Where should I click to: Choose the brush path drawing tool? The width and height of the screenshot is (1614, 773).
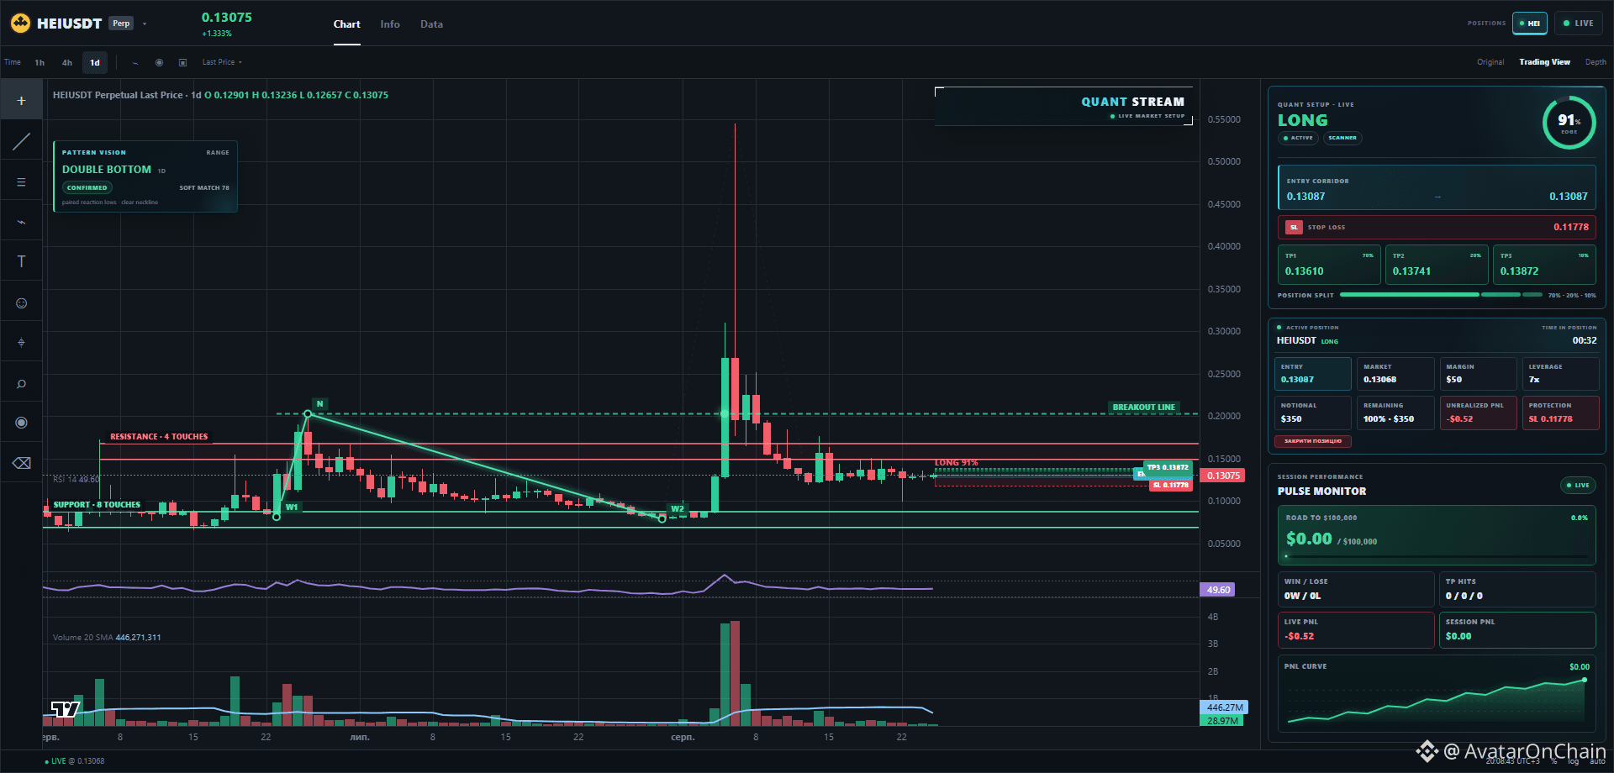point(21,223)
